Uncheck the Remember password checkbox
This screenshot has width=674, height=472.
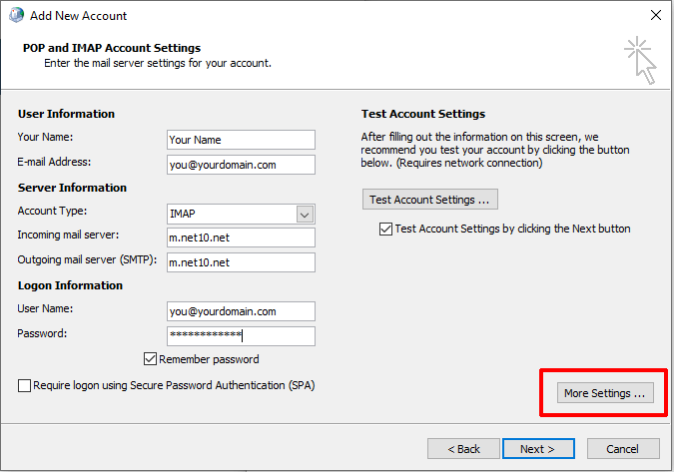[150, 358]
